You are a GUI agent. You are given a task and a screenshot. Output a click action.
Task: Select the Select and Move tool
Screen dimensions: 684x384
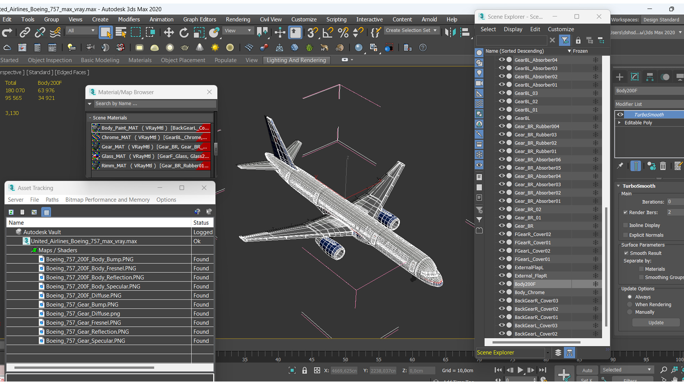(x=169, y=32)
